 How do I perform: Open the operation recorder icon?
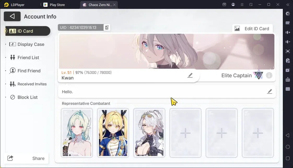pos(288,61)
